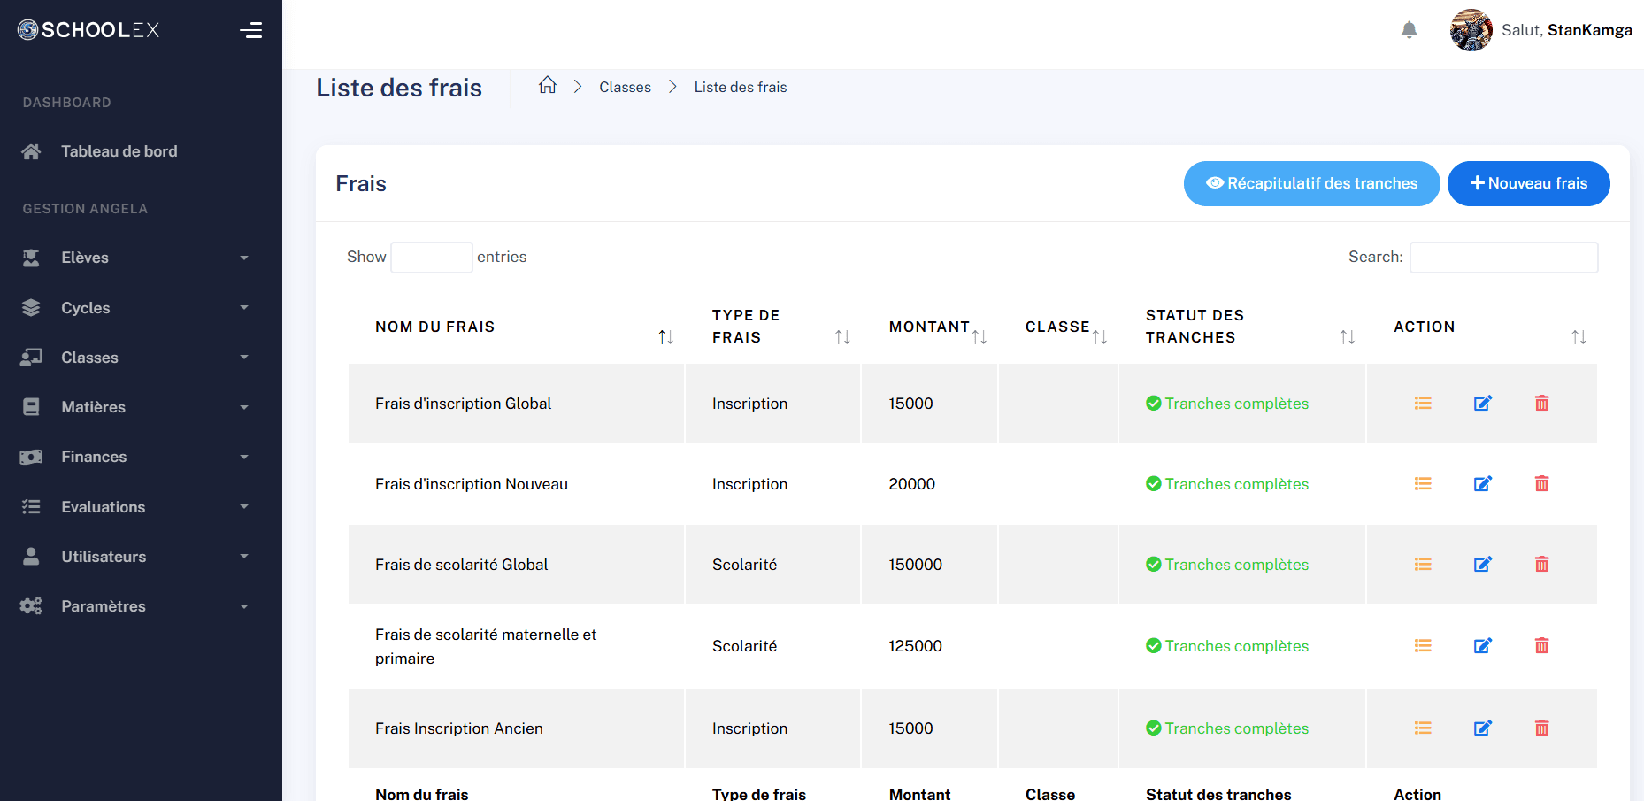View tranches list for Frais d'inscription Global

(x=1423, y=404)
